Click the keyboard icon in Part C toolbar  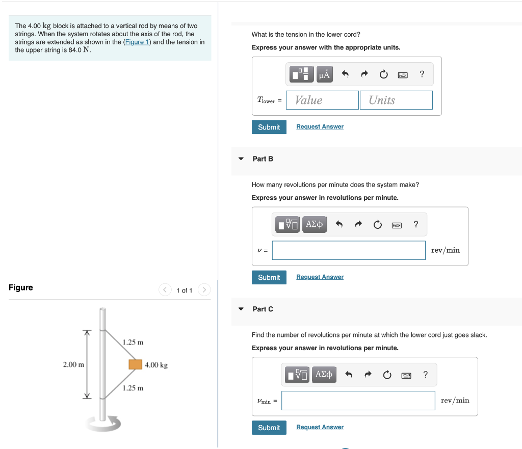[x=406, y=375]
